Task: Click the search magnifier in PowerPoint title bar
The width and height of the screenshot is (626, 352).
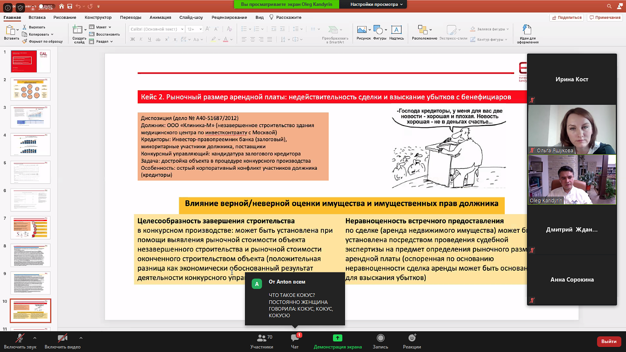Action: pos(609,6)
